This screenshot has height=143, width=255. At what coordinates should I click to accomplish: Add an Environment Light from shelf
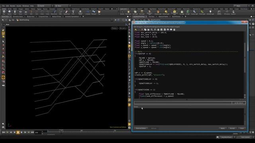(x=175, y=12)
